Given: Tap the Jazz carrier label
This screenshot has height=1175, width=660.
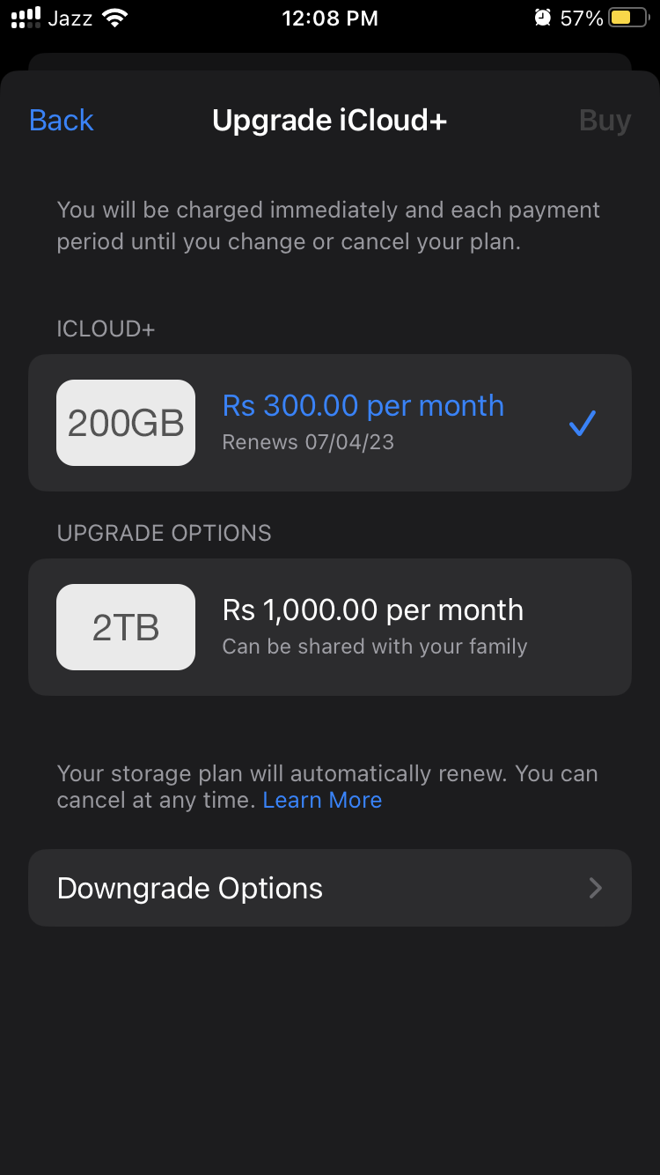Looking at the screenshot, I should (x=70, y=18).
